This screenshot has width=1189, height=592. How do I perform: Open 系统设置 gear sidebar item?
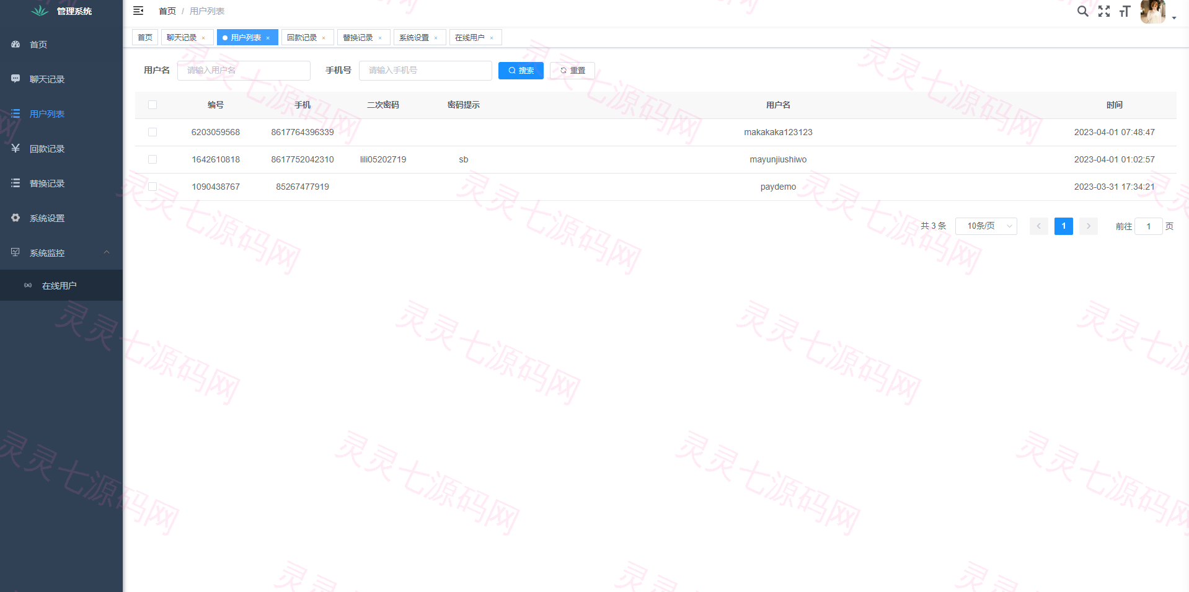[61, 218]
